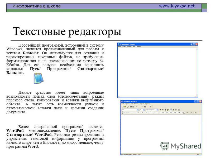The image size is (211, 158).
Task: Click the heading Текстовые редакторы
Action: coord(67,31)
